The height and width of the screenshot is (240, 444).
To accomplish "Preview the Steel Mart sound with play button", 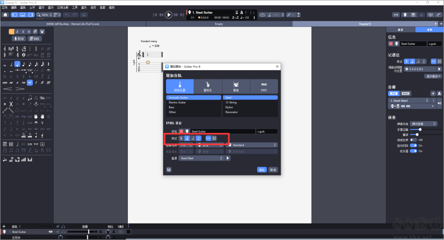I will point(228,158).
